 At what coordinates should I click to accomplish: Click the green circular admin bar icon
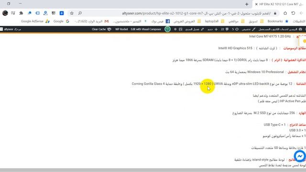(x=167, y=29)
